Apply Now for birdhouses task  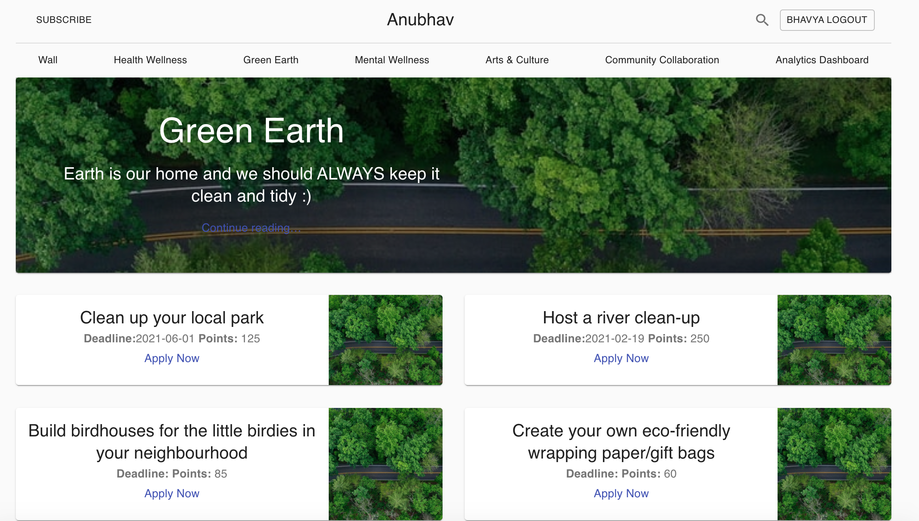171,493
